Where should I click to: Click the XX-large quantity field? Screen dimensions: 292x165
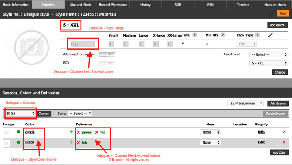[170, 44]
